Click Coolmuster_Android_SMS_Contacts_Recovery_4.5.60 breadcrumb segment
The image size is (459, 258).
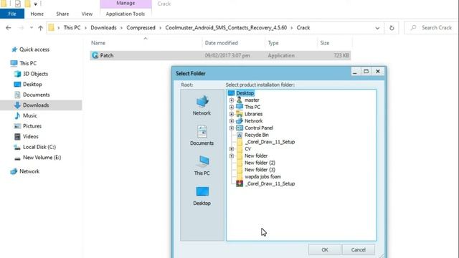(226, 28)
